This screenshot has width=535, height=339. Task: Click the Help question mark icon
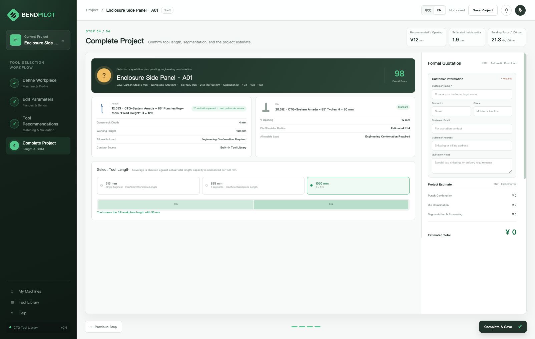point(12,313)
